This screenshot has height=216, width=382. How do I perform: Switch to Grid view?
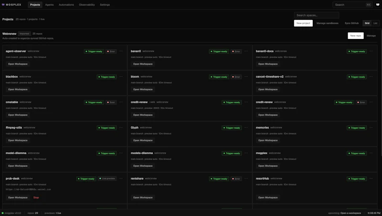coord(367,23)
